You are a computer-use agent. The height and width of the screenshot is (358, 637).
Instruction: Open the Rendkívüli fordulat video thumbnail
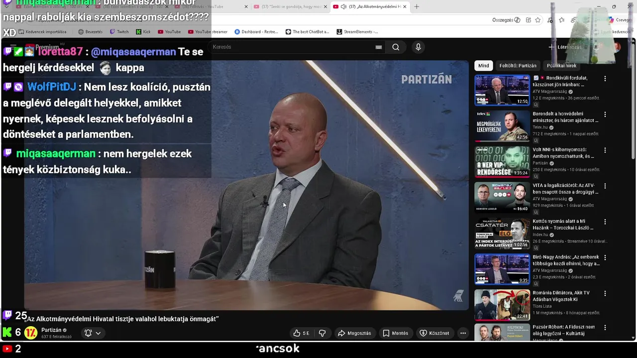(x=502, y=90)
